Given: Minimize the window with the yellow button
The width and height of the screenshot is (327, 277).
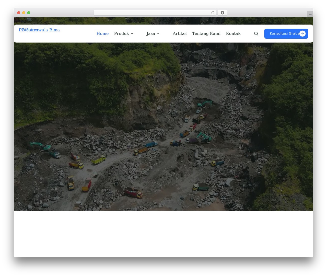Looking at the screenshot, I should coord(24,13).
